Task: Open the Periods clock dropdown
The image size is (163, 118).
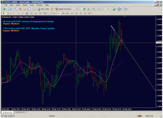Action: (119, 9)
